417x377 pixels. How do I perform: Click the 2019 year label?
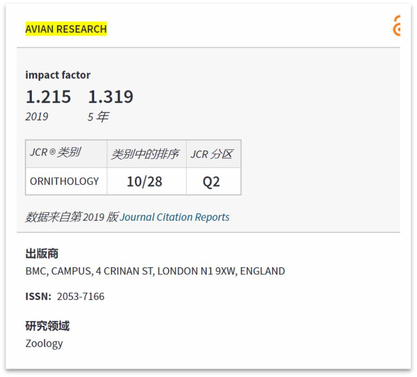tap(37, 117)
